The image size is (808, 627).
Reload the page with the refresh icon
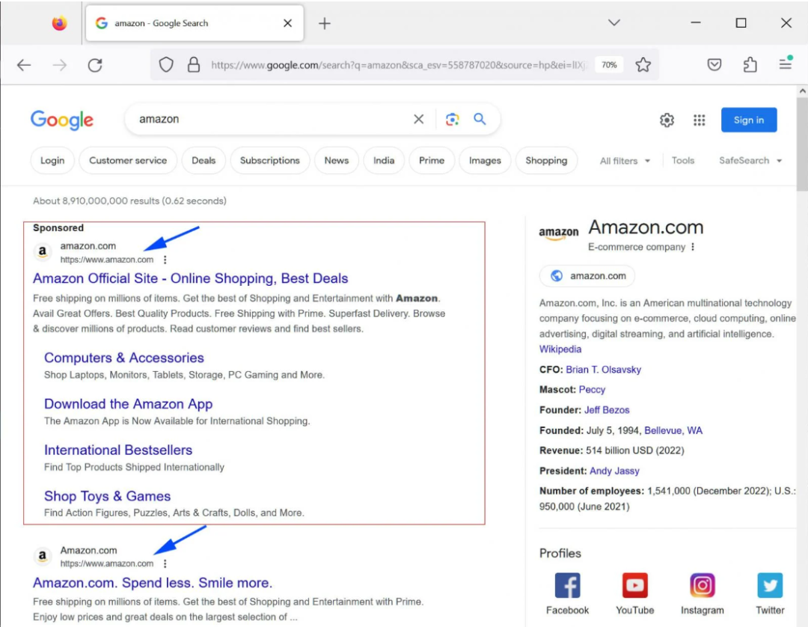point(95,65)
